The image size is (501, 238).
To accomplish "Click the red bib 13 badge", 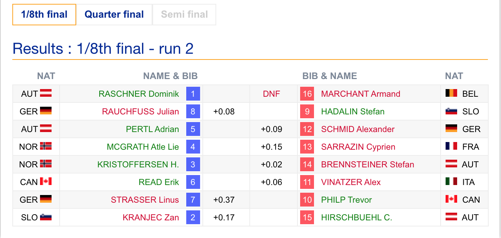I will pyautogui.click(x=307, y=147).
